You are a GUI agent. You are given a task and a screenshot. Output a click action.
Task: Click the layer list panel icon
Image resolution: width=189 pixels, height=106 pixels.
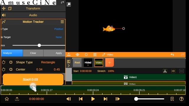pos(69,62)
